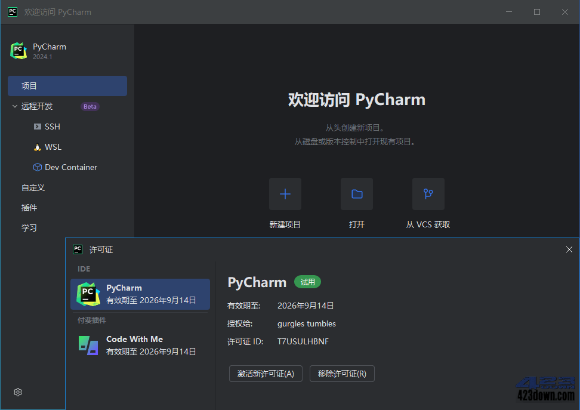Click the 移除许可证 button
Screen dimensions: 580x410
coord(342,374)
